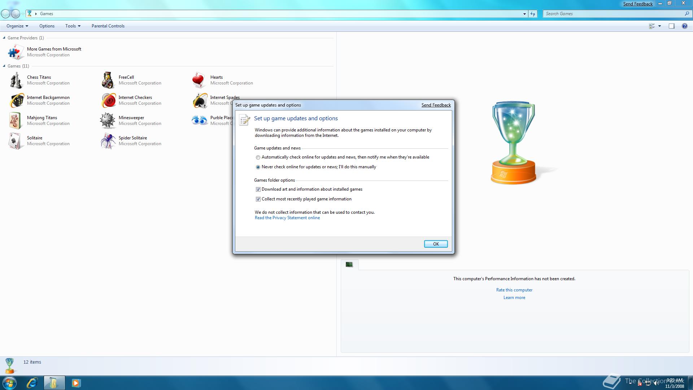The width and height of the screenshot is (693, 390).
Task: Click the search magnifier icon
Action: coord(687,14)
